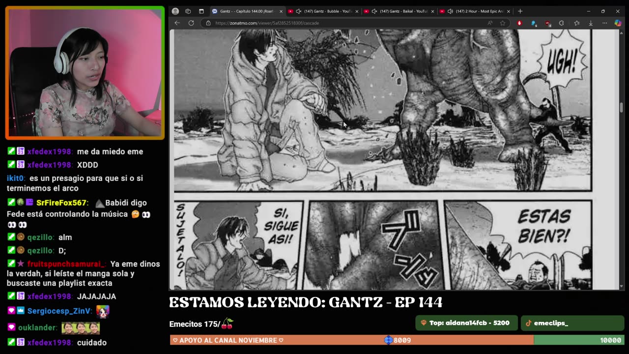Click fruitspunchsamurai_ username in chat

(66, 264)
